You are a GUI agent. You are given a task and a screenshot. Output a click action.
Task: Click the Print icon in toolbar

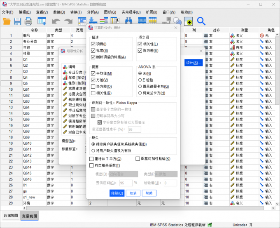(x=28, y=21)
